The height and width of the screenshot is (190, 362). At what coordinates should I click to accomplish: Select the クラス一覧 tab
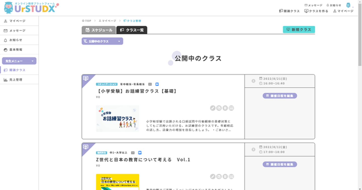132,30
